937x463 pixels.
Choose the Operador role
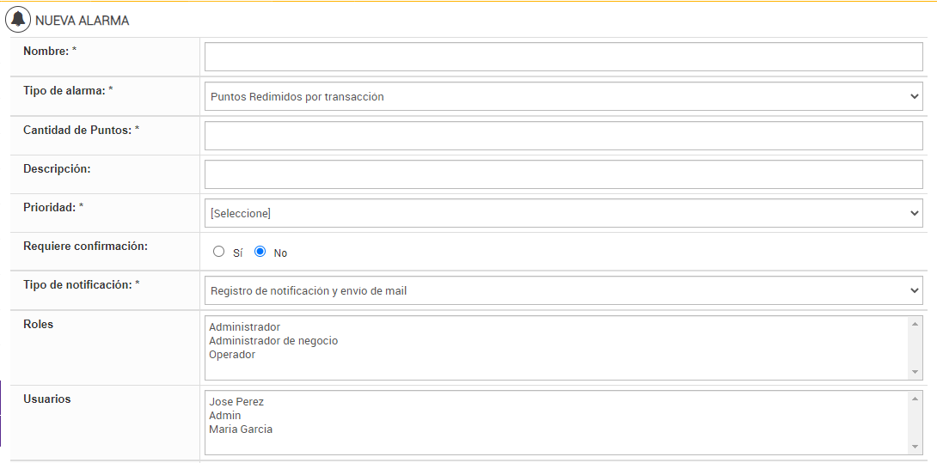pos(232,355)
